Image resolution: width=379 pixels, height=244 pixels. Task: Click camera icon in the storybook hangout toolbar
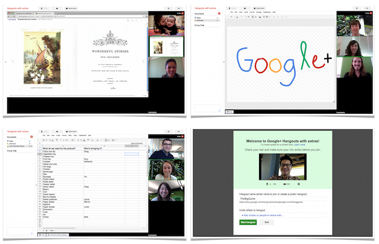(57, 9)
